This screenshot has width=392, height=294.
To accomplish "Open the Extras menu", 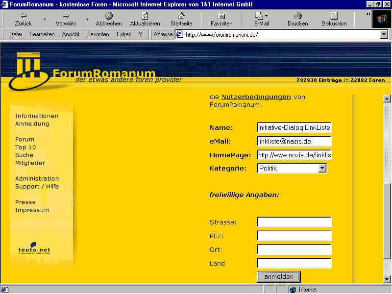I will (124, 34).
